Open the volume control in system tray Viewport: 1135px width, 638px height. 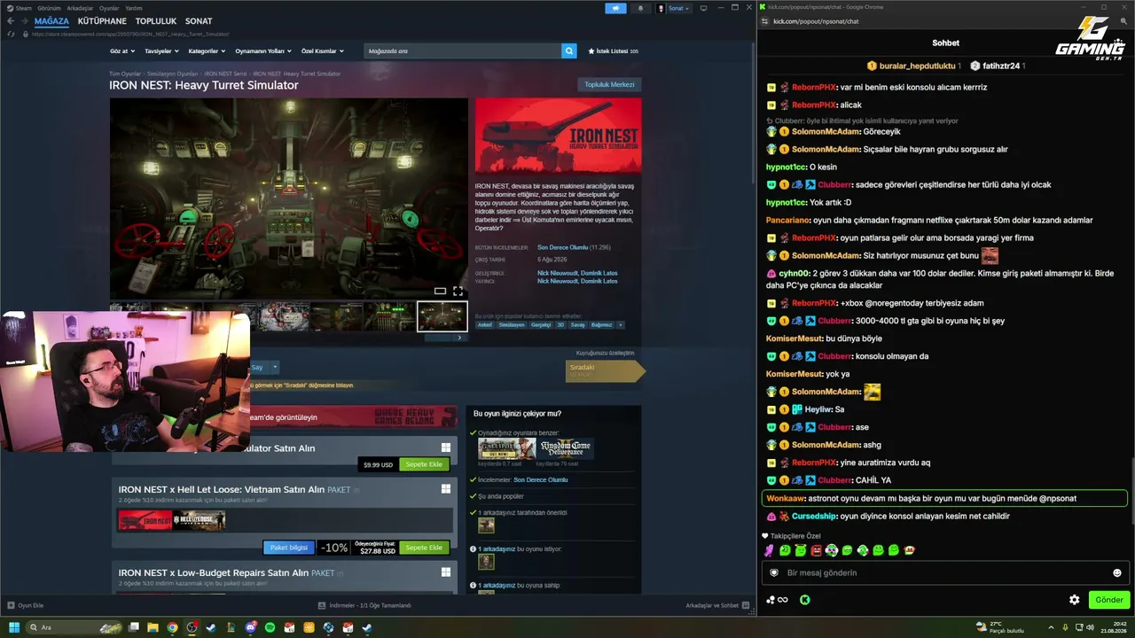click(x=1091, y=627)
